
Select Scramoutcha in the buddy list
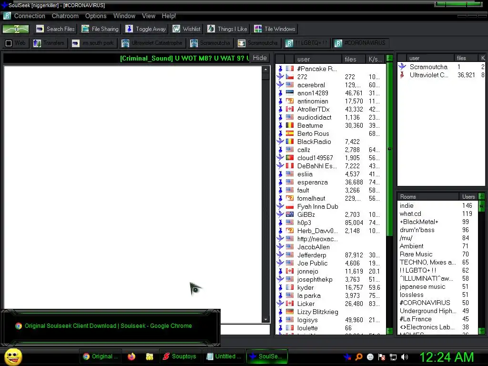pos(441,67)
